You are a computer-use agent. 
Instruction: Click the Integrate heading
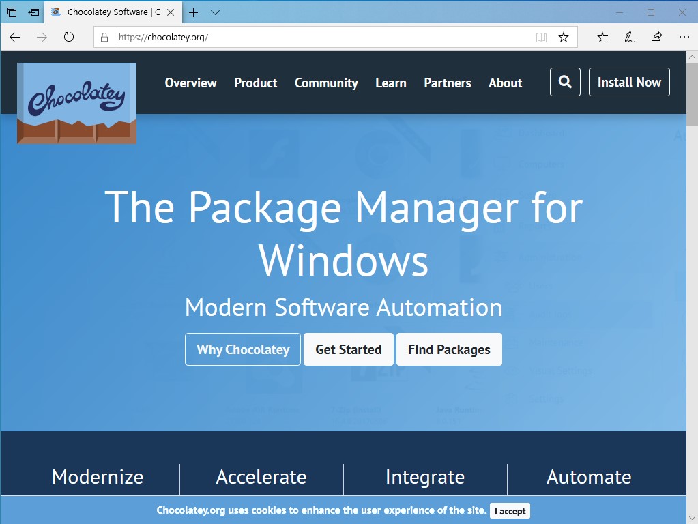425,477
